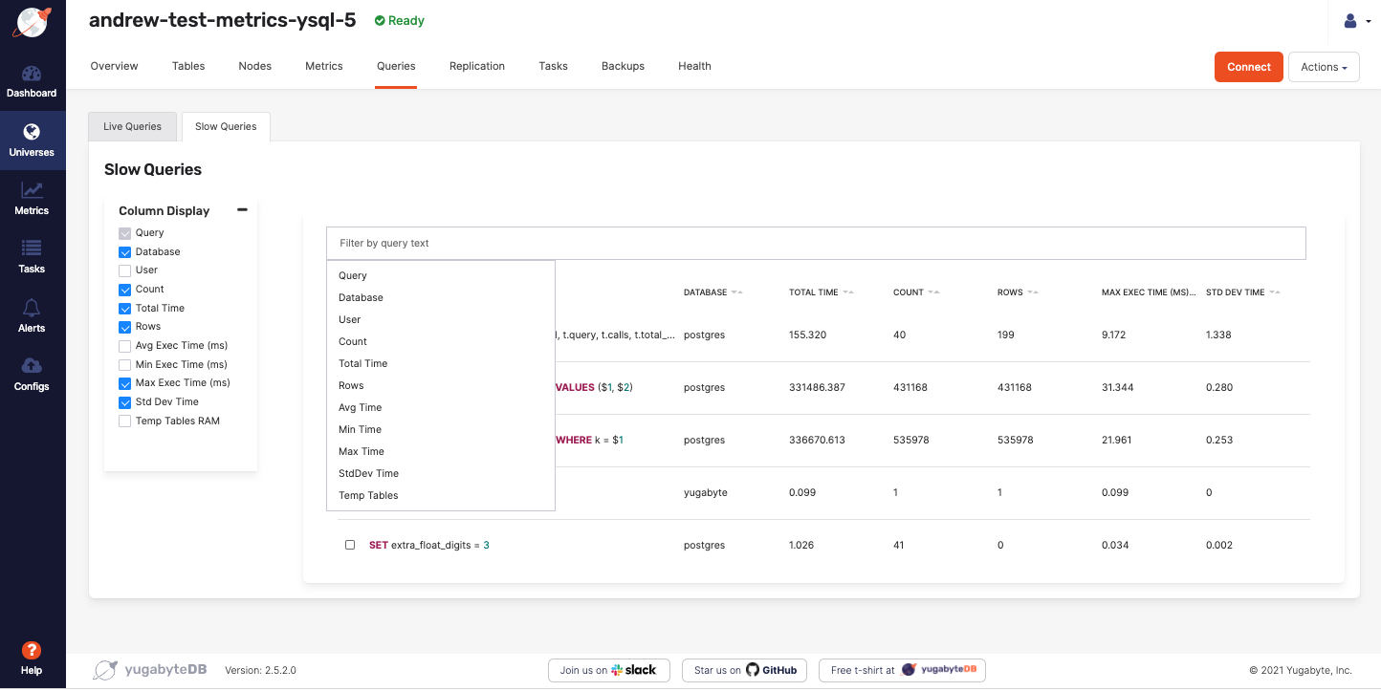The image size is (1381, 691).
Task: Open the Tasks list icon in sidebar
Action: [32, 249]
